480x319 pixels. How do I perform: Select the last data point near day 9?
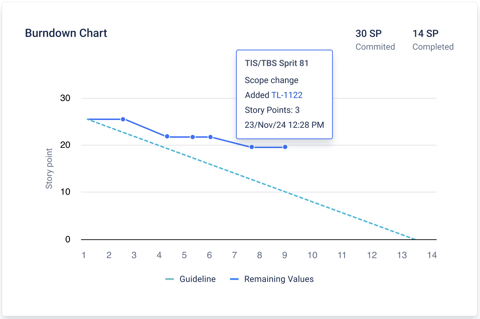point(285,147)
